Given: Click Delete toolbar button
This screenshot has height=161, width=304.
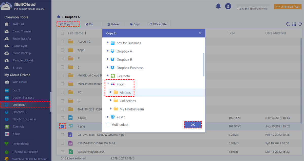Looking at the screenshot, I should 113,24.
